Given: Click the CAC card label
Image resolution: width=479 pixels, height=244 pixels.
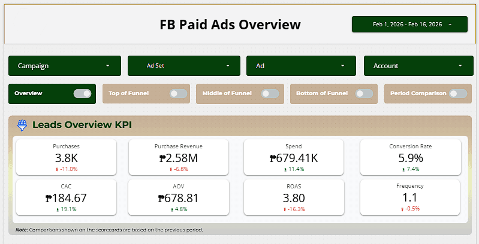Looking at the screenshot, I should [66, 187].
